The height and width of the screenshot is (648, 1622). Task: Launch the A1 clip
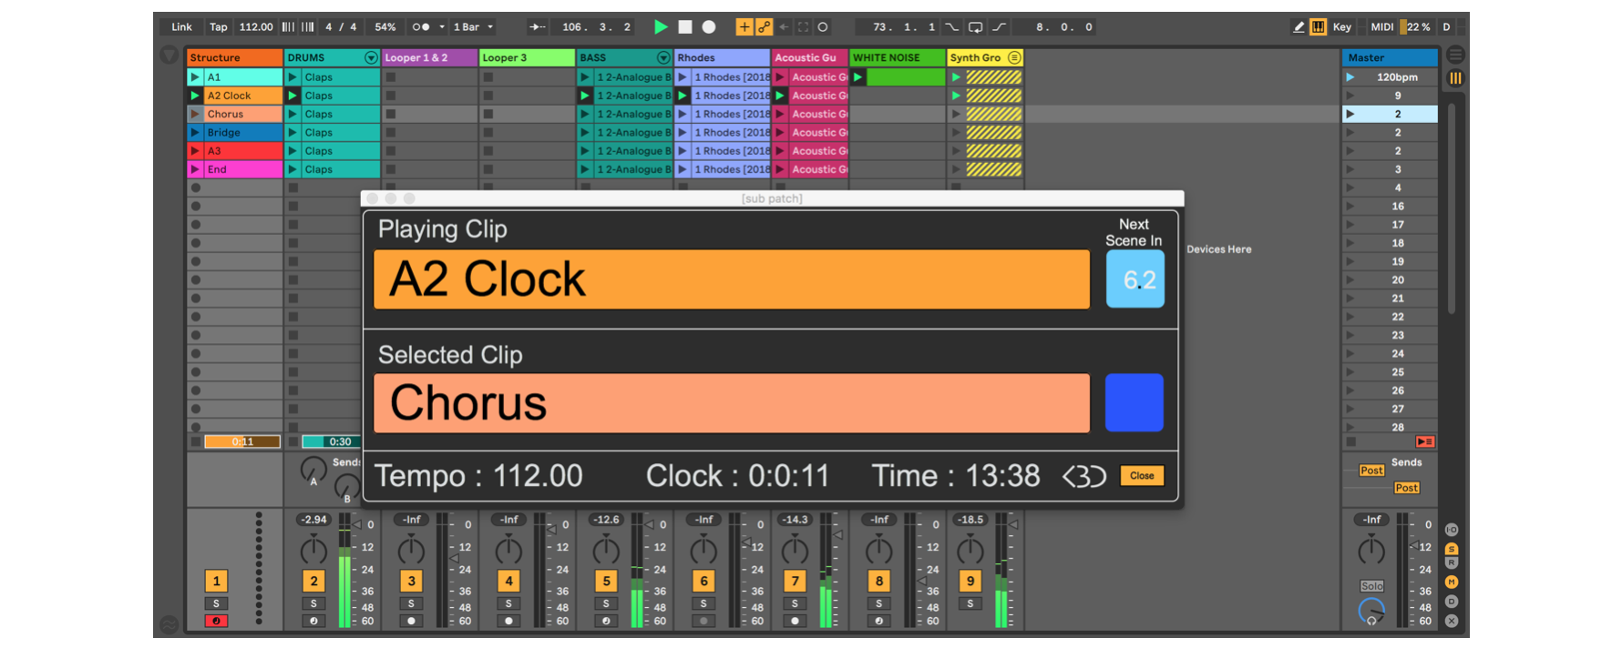point(195,77)
